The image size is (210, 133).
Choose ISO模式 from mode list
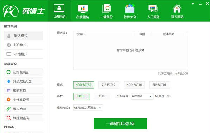[x=24, y=45]
